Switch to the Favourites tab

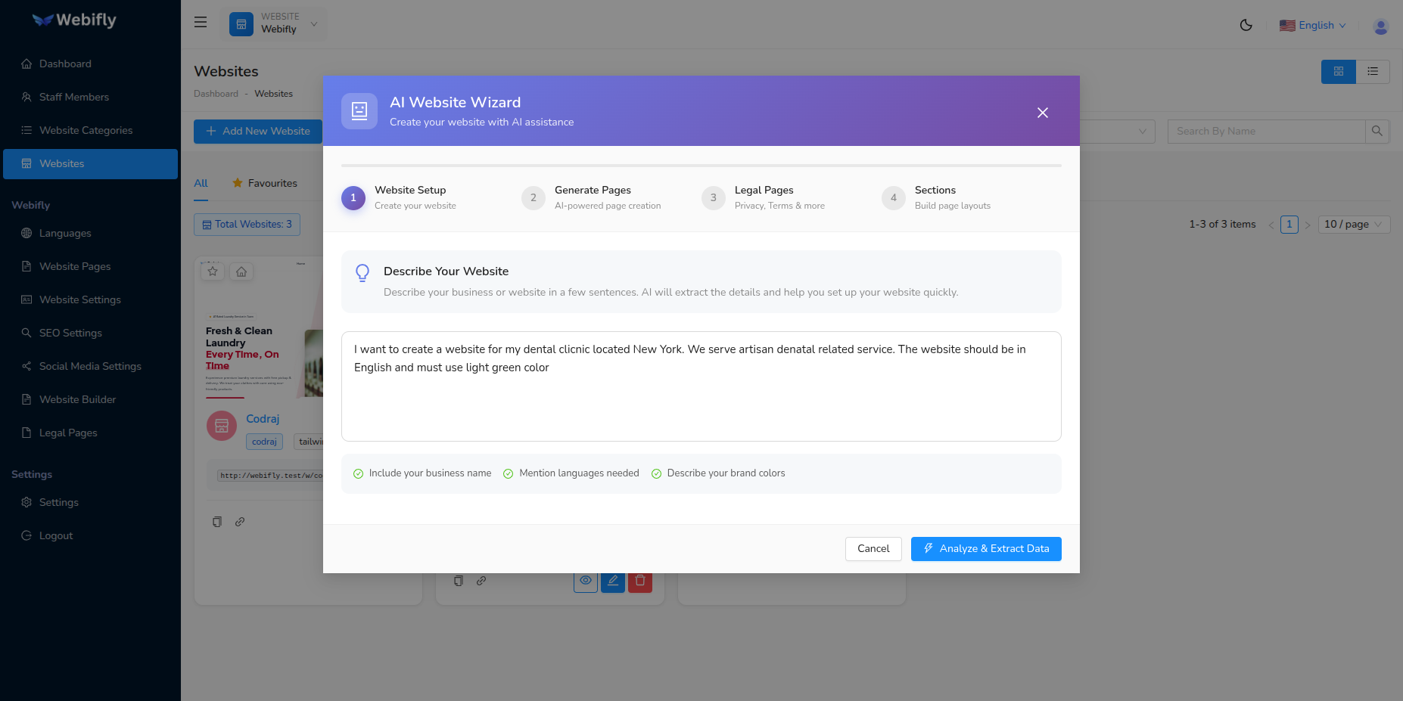(x=272, y=183)
